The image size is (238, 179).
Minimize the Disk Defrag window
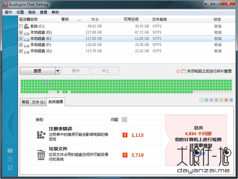[209, 3]
